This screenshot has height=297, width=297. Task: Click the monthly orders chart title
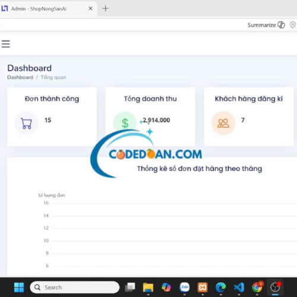(x=200, y=169)
